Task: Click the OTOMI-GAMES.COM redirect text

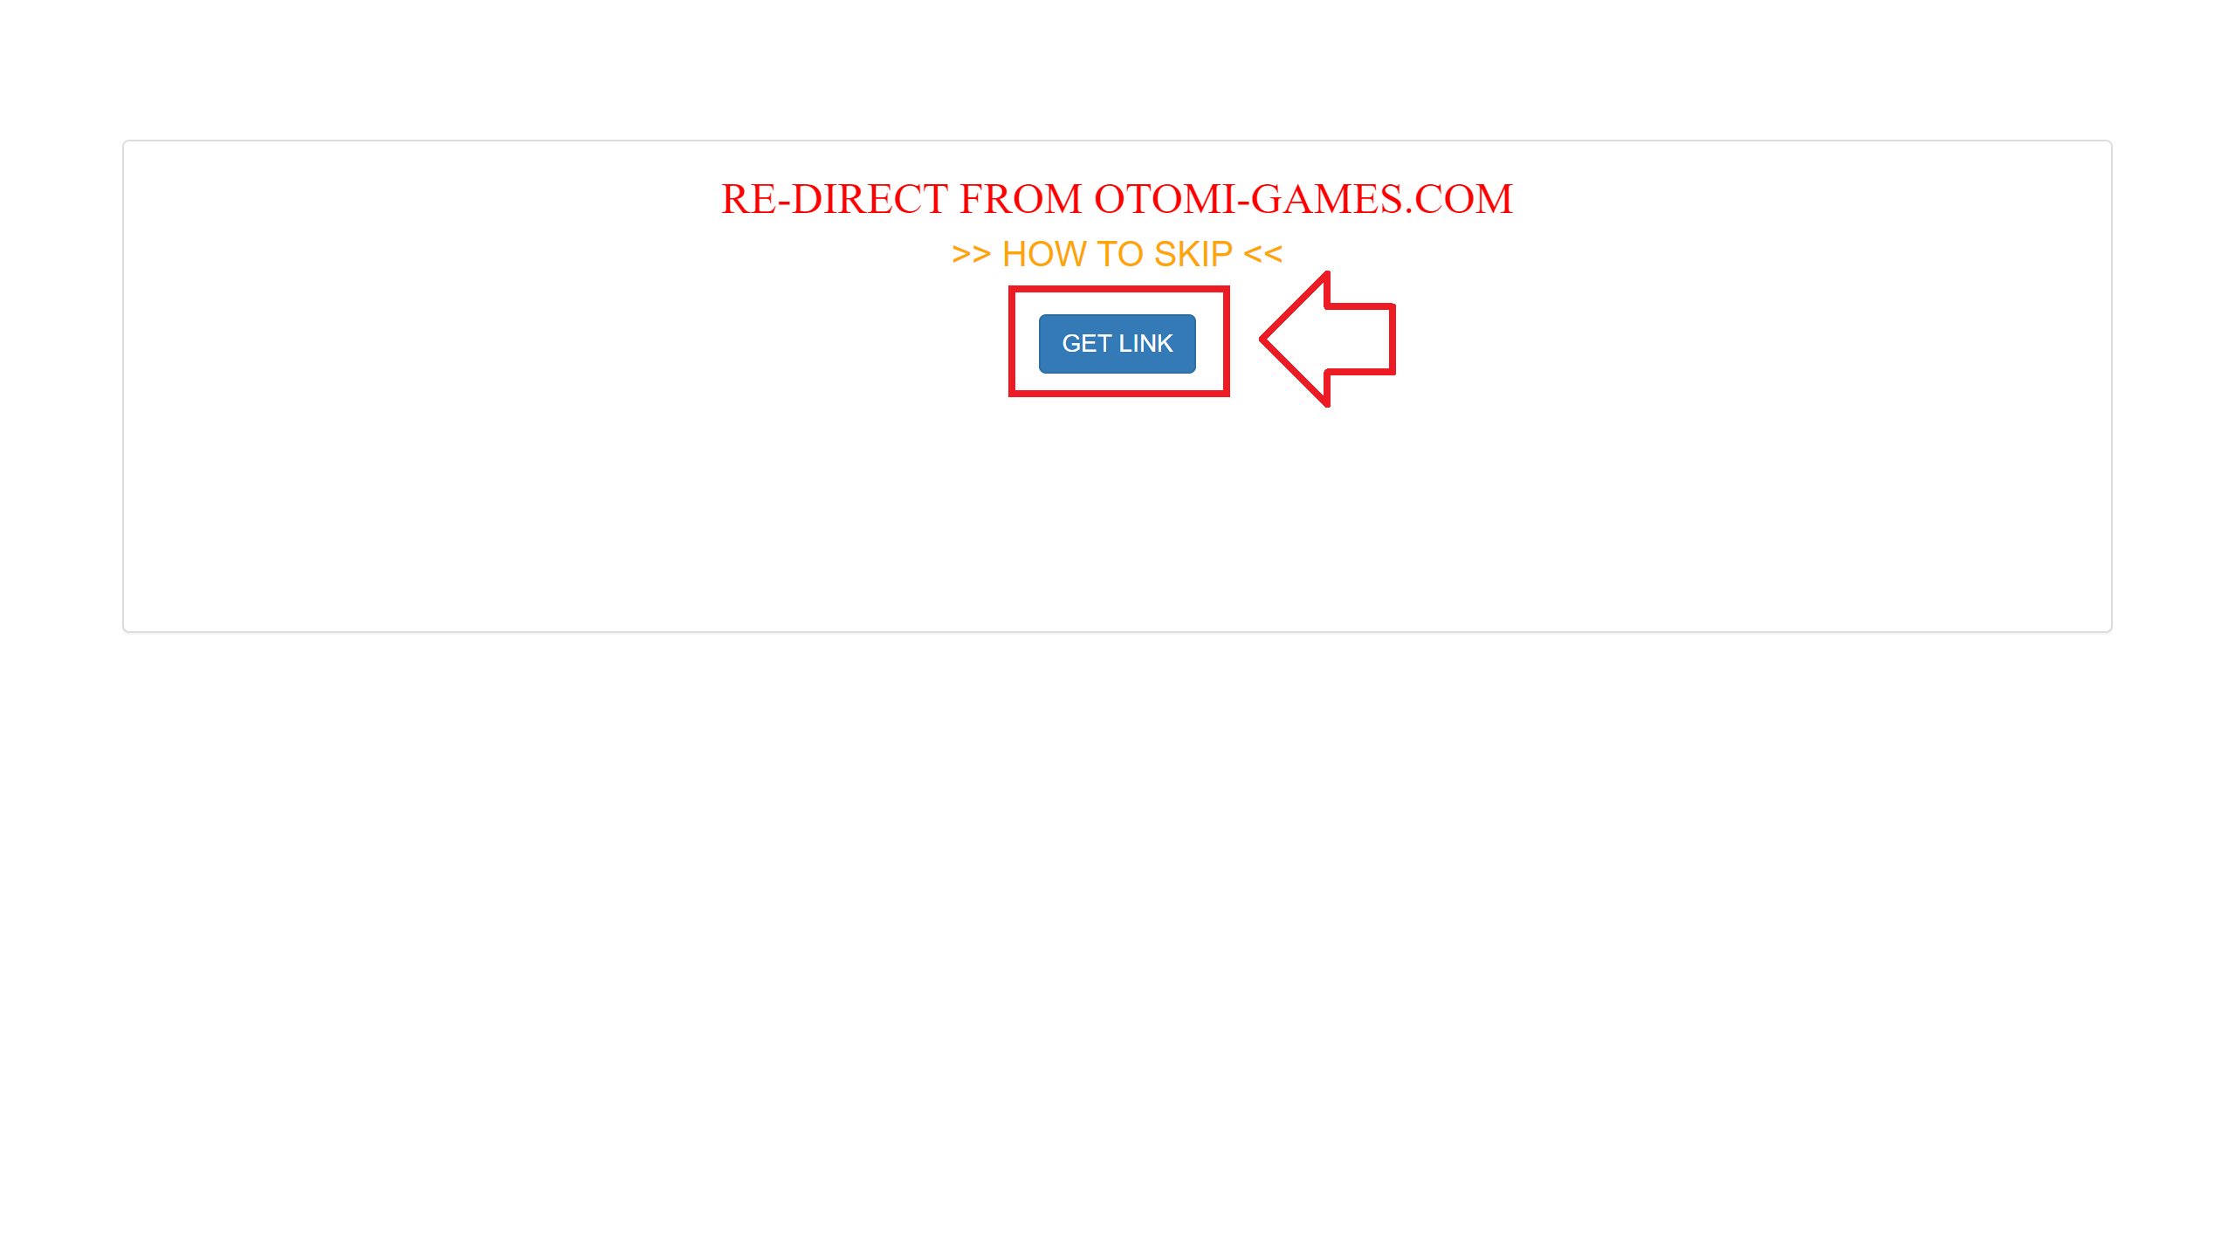Action: coord(1117,198)
